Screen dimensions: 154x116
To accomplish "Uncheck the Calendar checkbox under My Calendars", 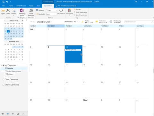I will click(x=6, y=68).
